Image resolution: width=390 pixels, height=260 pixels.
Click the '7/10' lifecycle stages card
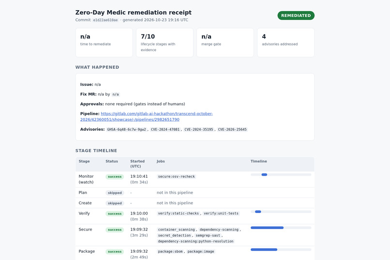165,43
